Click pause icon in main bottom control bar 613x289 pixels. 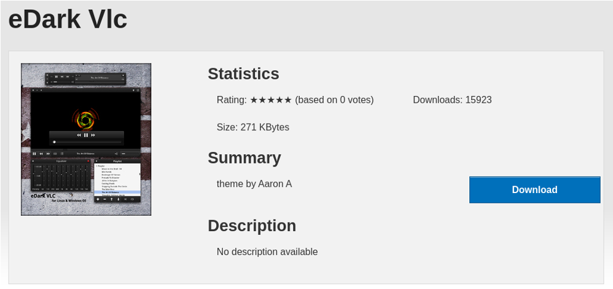tap(34, 154)
